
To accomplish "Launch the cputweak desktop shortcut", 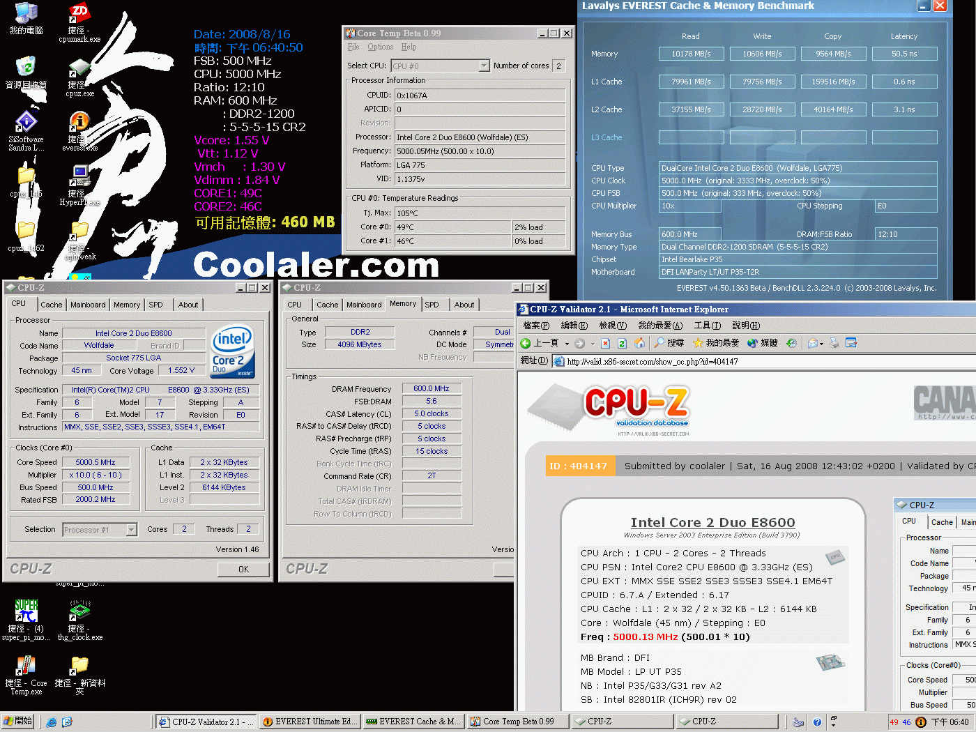I will (x=79, y=241).
